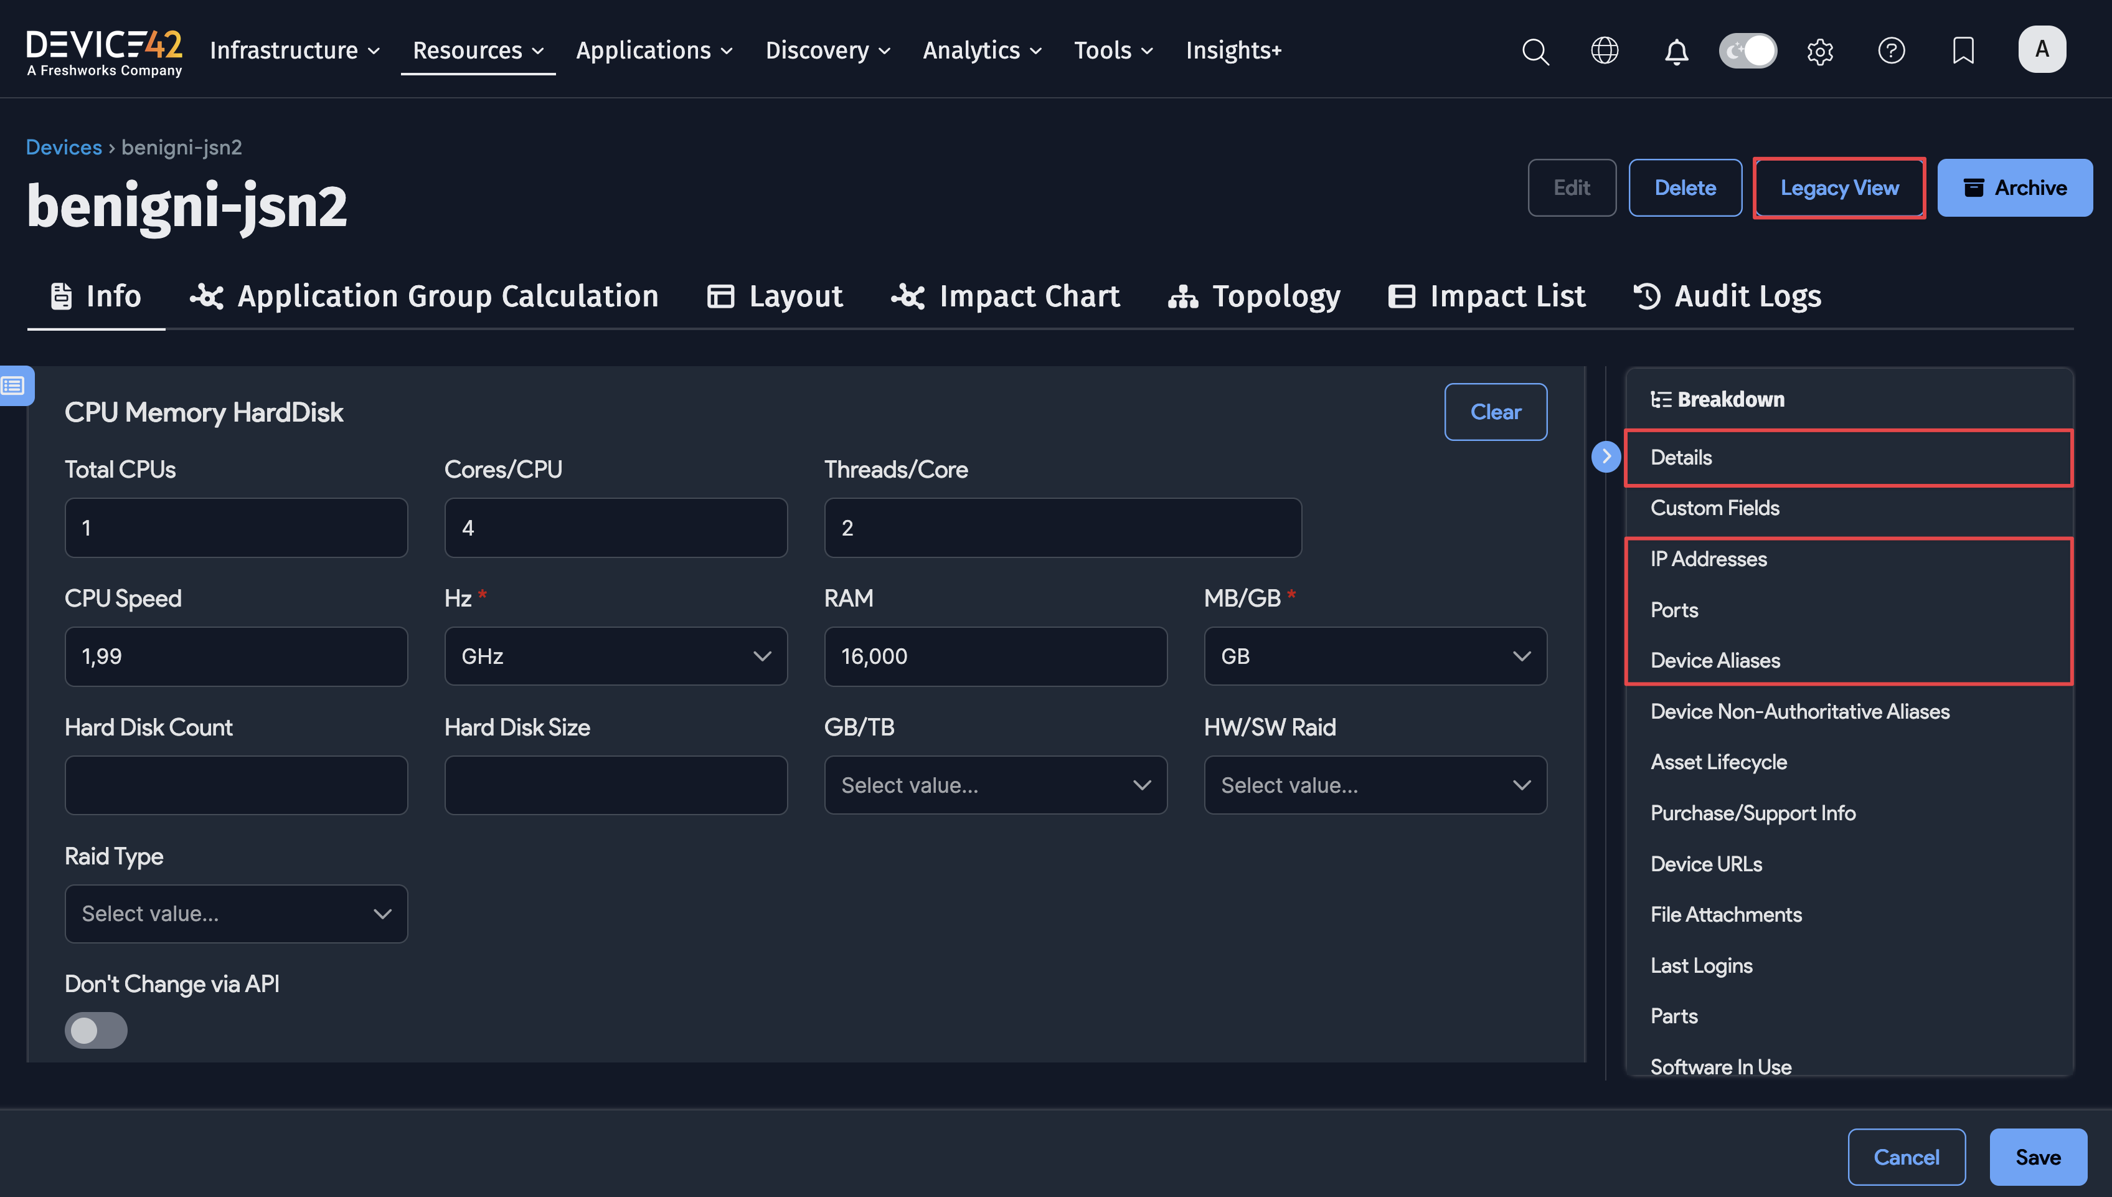Screen dimensions: 2112x1197
Task: Open the search magnifier icon
Action: (x=1535, y=51)
